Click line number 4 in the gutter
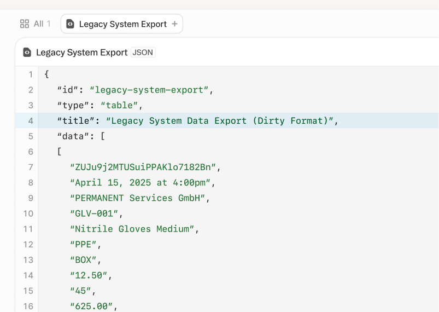 click(x=31, y=120)
